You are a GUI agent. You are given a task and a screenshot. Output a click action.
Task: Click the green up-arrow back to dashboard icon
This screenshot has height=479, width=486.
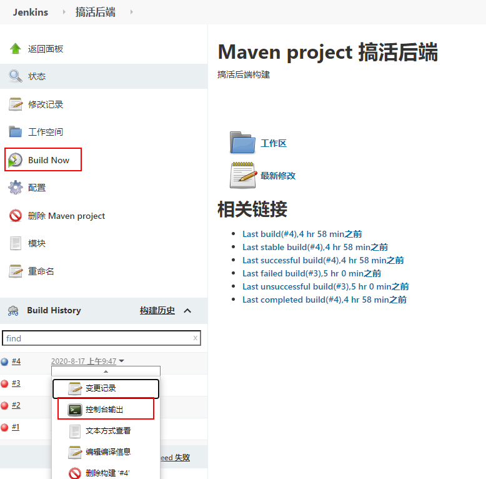15,49
